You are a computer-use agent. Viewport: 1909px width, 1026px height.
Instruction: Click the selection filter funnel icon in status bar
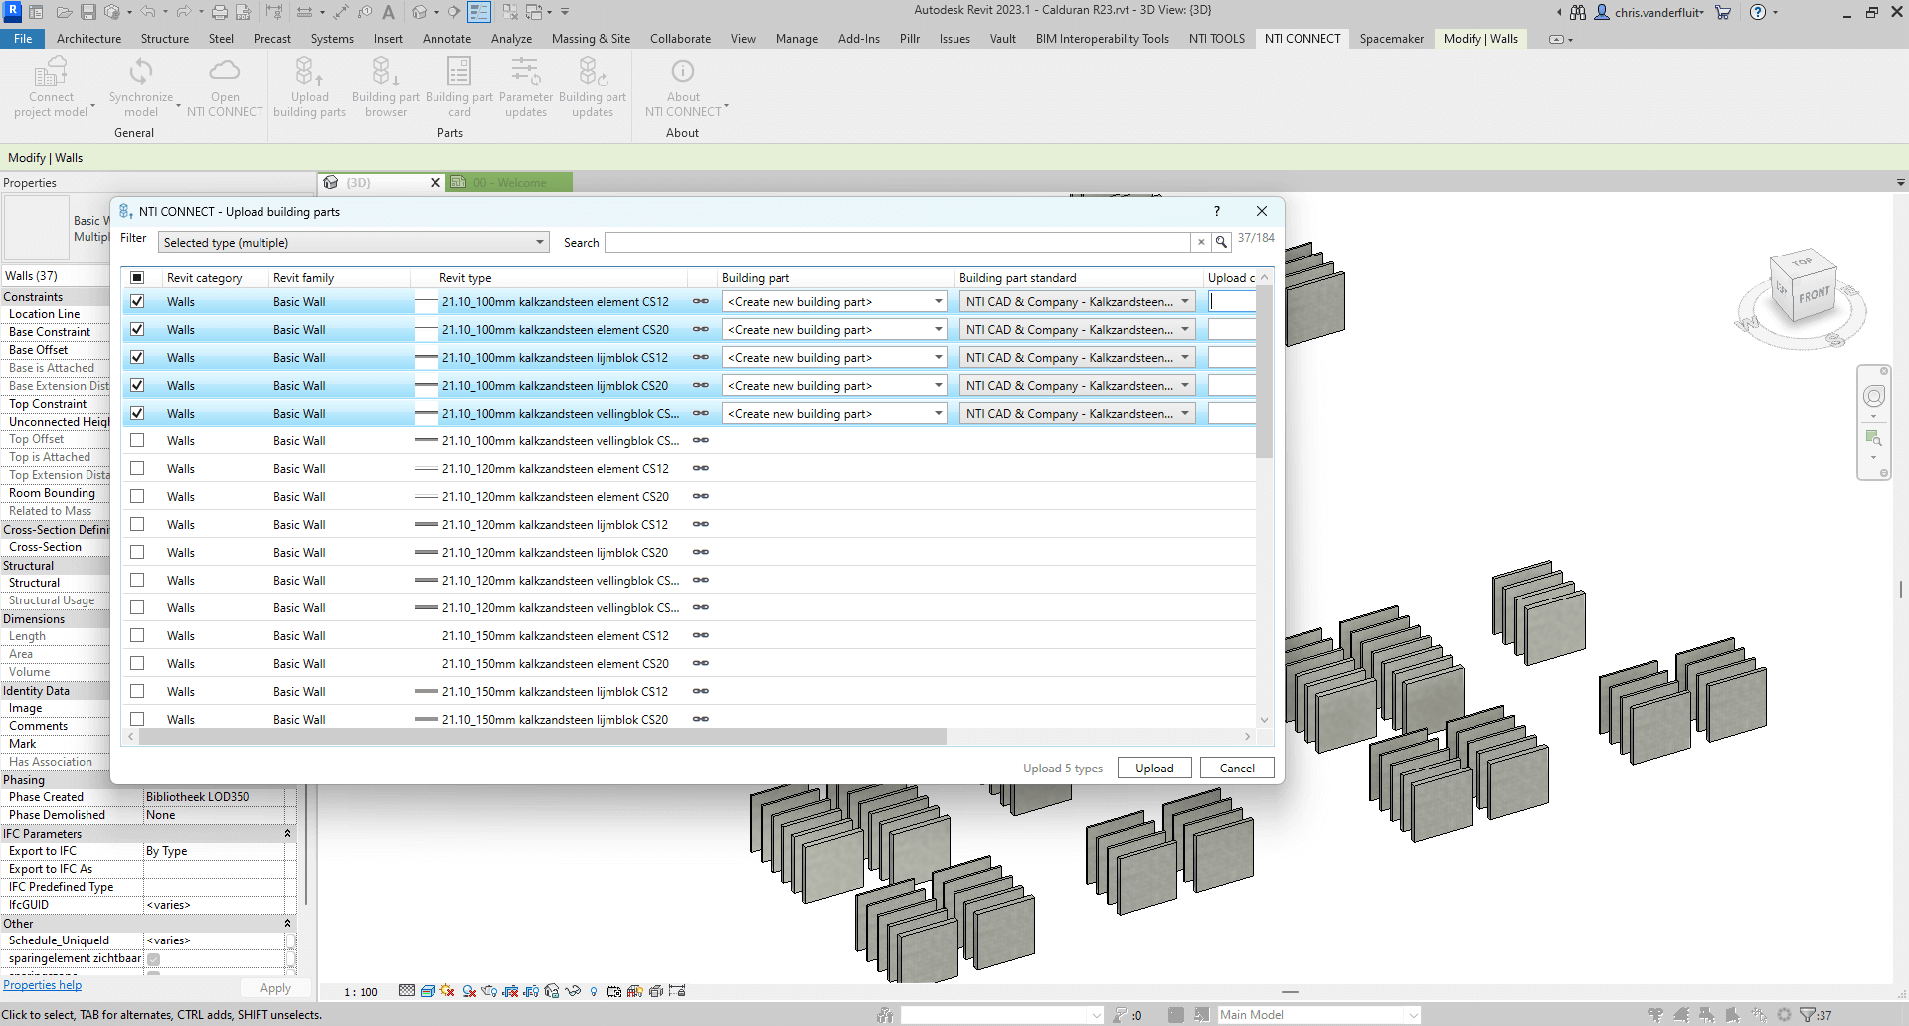pyautogui.click(x=1808, y=1015)
